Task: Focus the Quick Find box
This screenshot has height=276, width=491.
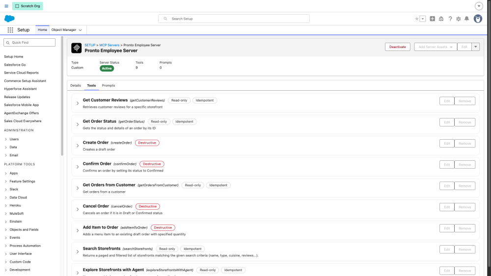Action: point(29,43)
